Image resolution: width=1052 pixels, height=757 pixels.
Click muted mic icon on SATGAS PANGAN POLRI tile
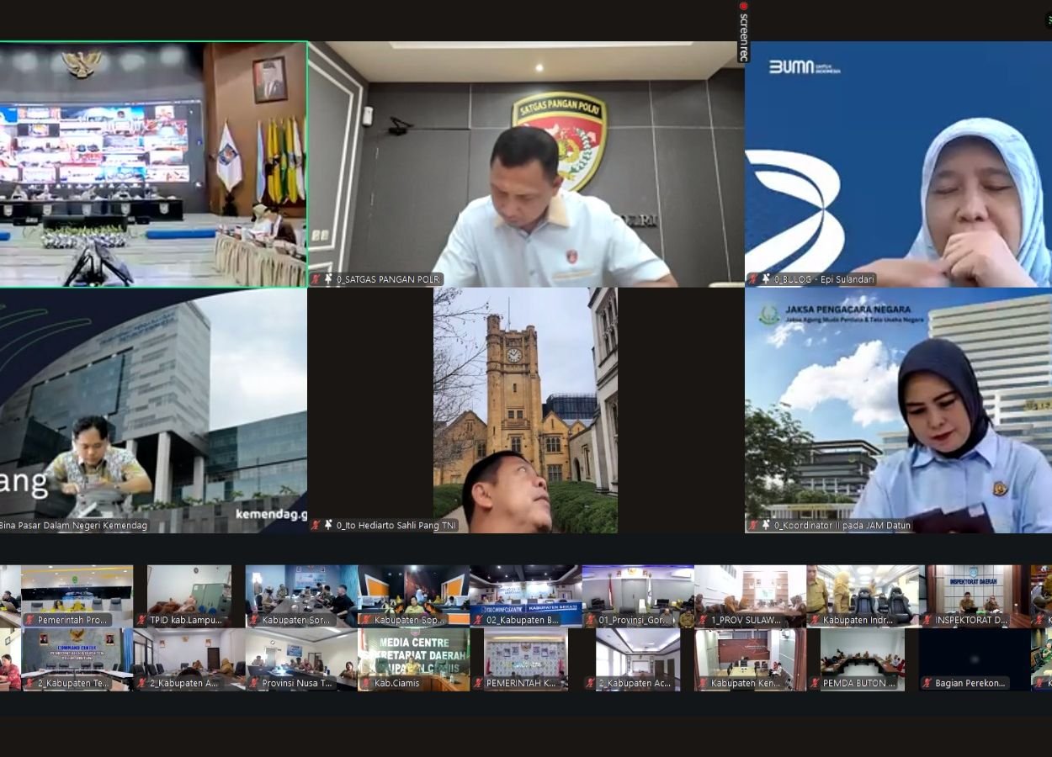pos(316,279)
